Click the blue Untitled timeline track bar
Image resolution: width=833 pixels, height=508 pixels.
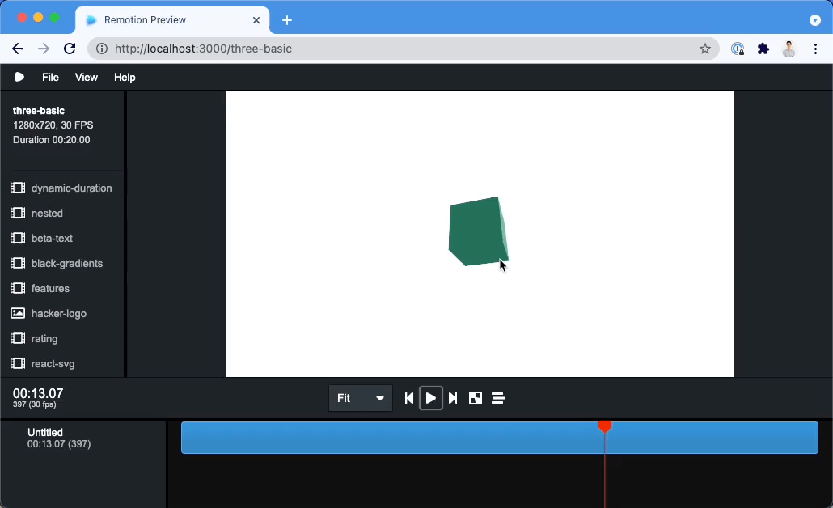pos(388,438)
